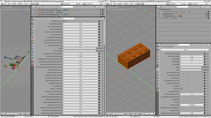The height and width of the screenshot is (118, 211).
Task: Open File menu in Global Settings window
Action: [x=5, y=4]
